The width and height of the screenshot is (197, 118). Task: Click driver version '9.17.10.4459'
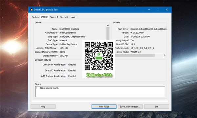point(137,33)
